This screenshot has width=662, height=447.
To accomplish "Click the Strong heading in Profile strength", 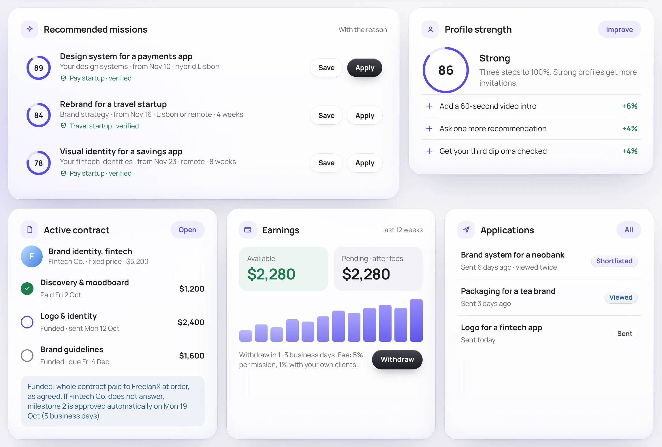I will click(495, 58).
